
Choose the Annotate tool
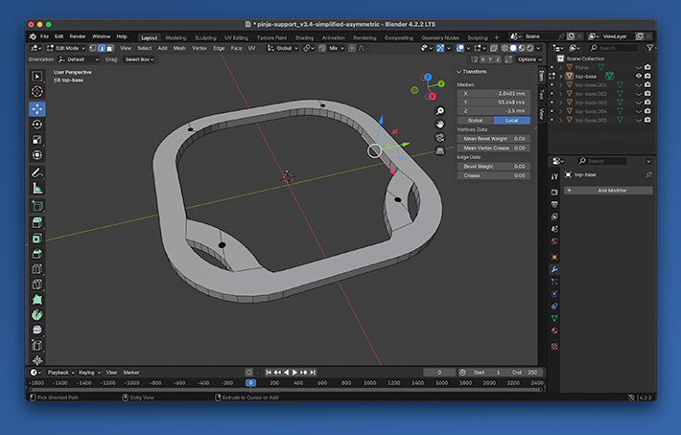coord(37,172)
